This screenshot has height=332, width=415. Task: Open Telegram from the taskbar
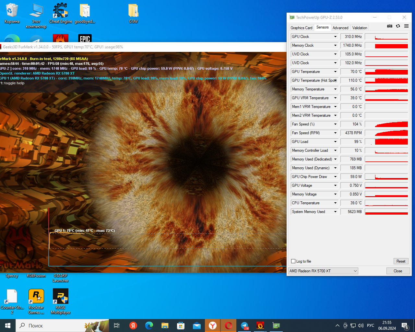pos(244,326)
